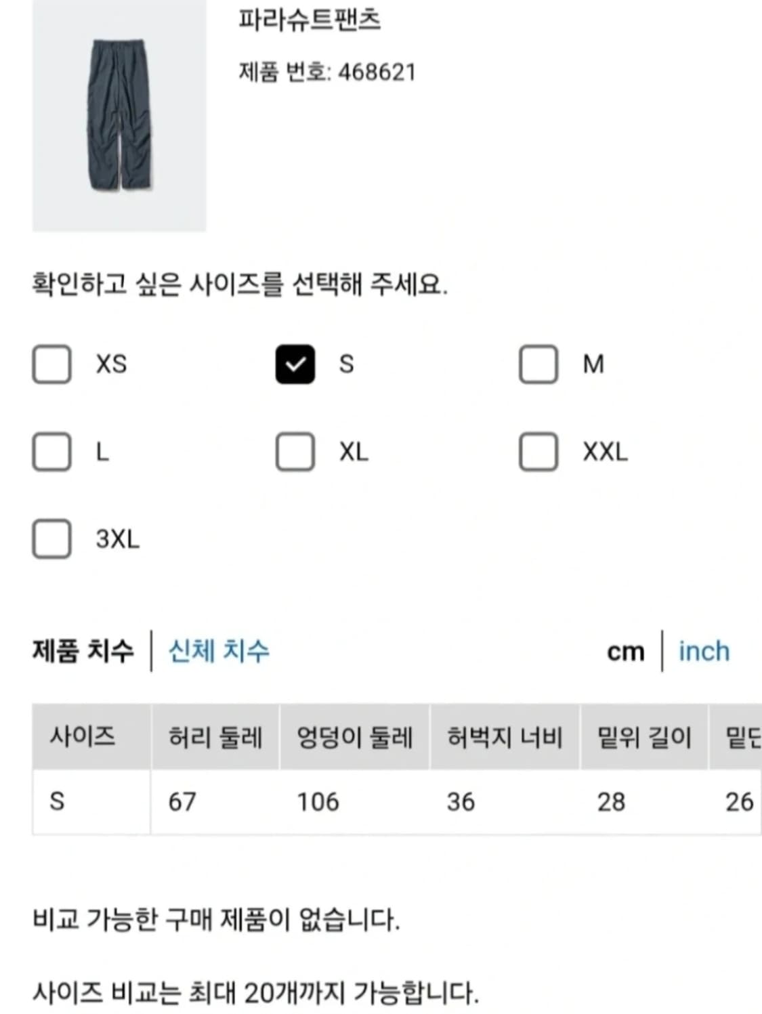The image size is (762, 1014).
Task: Check the XS size checkbox
Action: point(52,365)
